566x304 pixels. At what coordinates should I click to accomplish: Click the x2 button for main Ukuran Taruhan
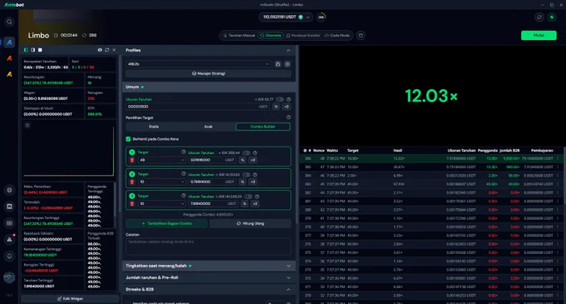pyautogui.click(x=286, y=107)
